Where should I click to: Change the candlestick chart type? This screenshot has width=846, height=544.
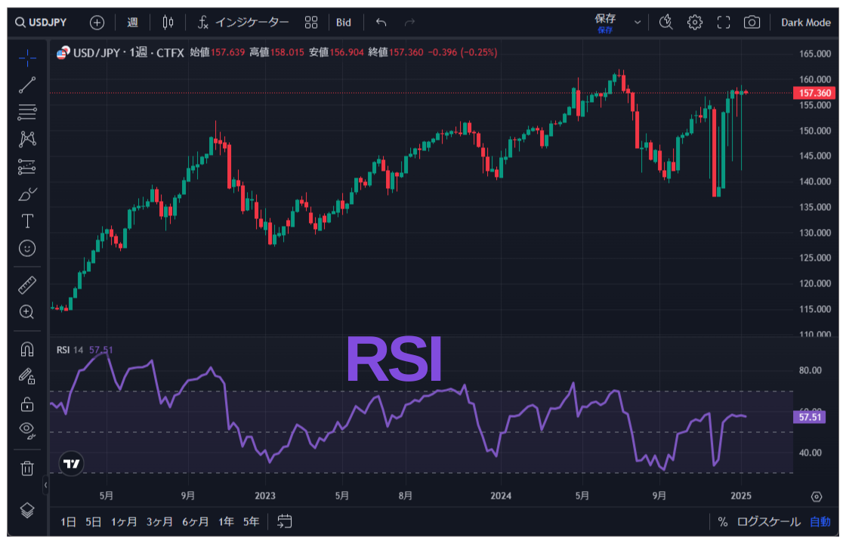point(168,23)
